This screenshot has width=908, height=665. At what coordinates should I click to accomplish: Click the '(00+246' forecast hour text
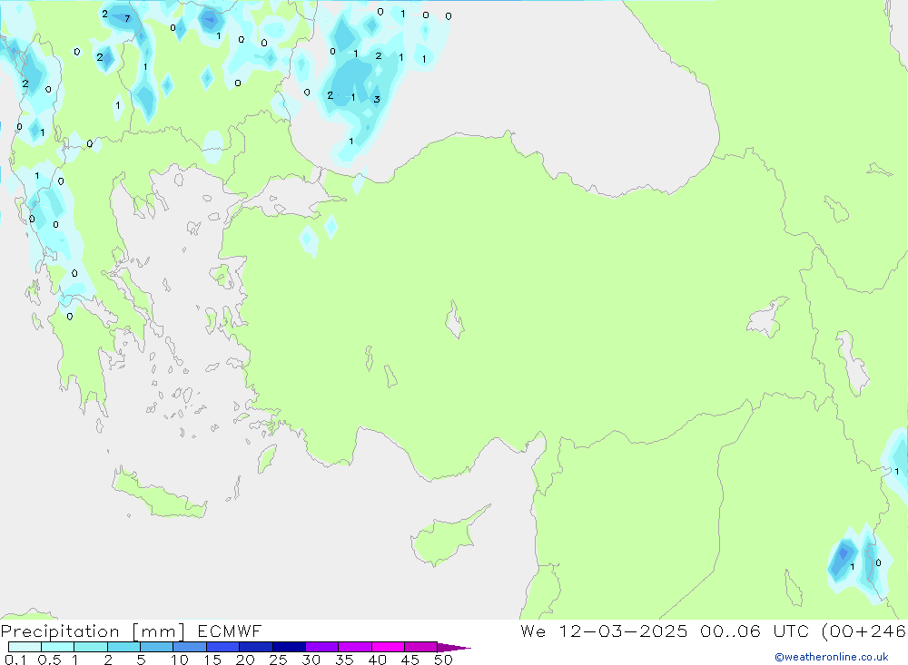point(864,631)
